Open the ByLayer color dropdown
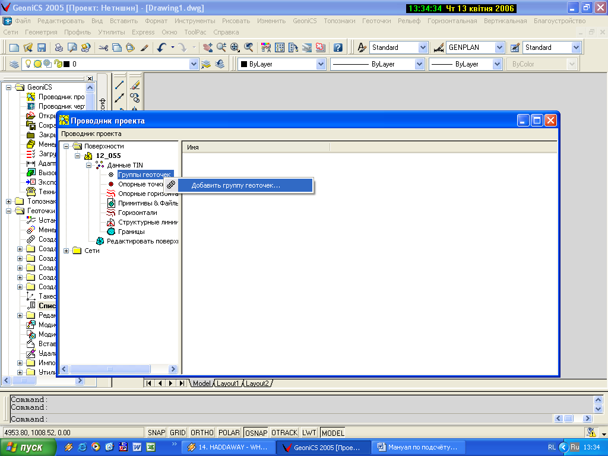Viewport: 608px width, 456px height. click(321, 64)
